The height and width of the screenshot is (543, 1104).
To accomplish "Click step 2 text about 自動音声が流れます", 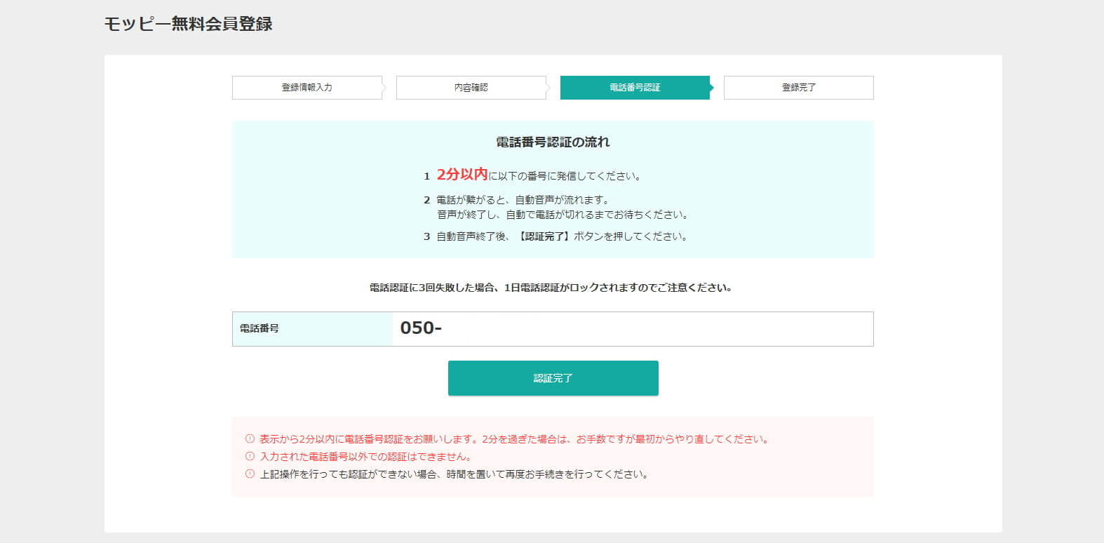I will point(523,200).
